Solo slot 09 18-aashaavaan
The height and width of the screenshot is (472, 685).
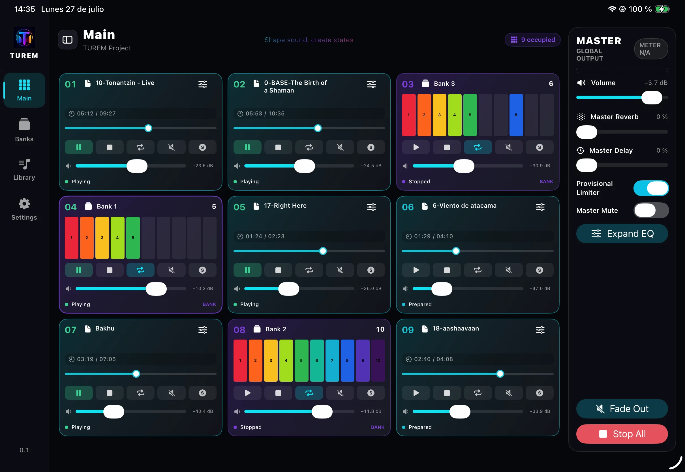(540, 393)
